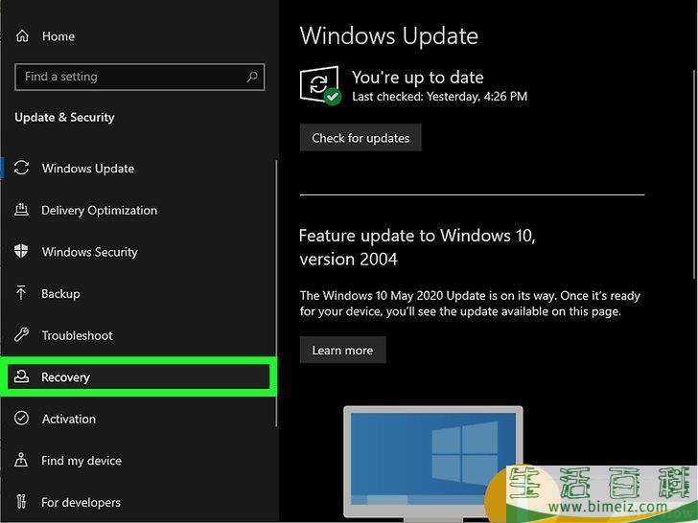Image resolution: width=698 pixels, height=523 pixels.
Task: Click the Windows Update sync arrows icon
Action: 22,169
